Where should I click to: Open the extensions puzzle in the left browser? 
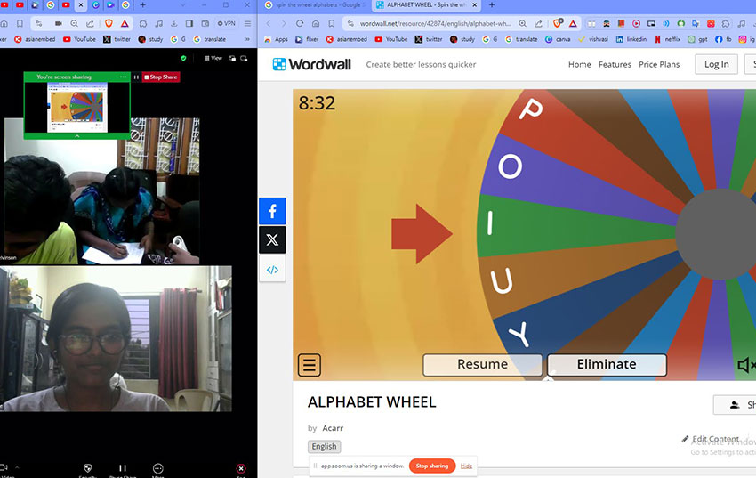(x=143, y=23)
